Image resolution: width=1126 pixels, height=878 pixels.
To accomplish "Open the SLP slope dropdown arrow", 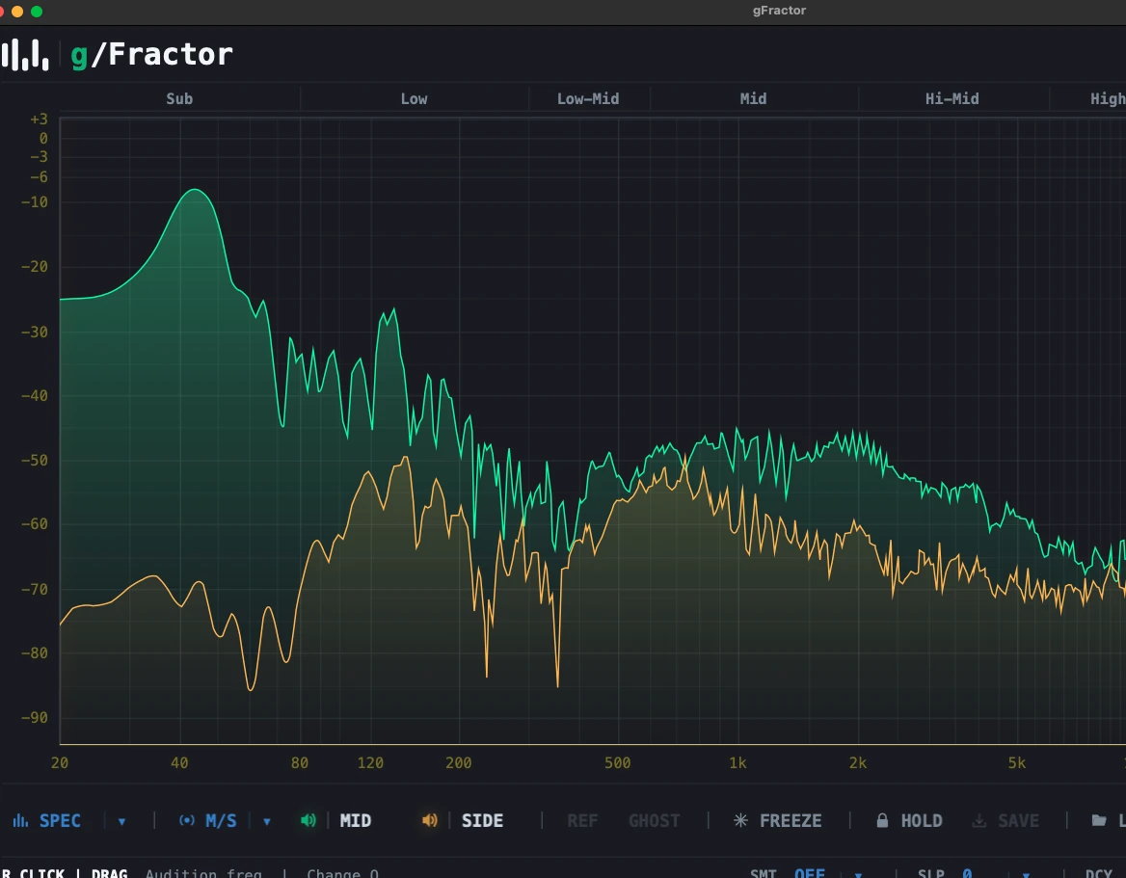I will pos(1026,875).
